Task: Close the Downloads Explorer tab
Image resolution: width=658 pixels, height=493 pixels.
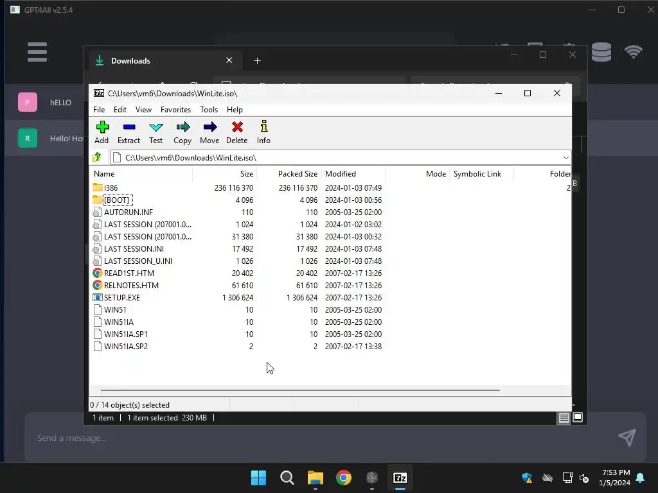Action: coord(229,60)
